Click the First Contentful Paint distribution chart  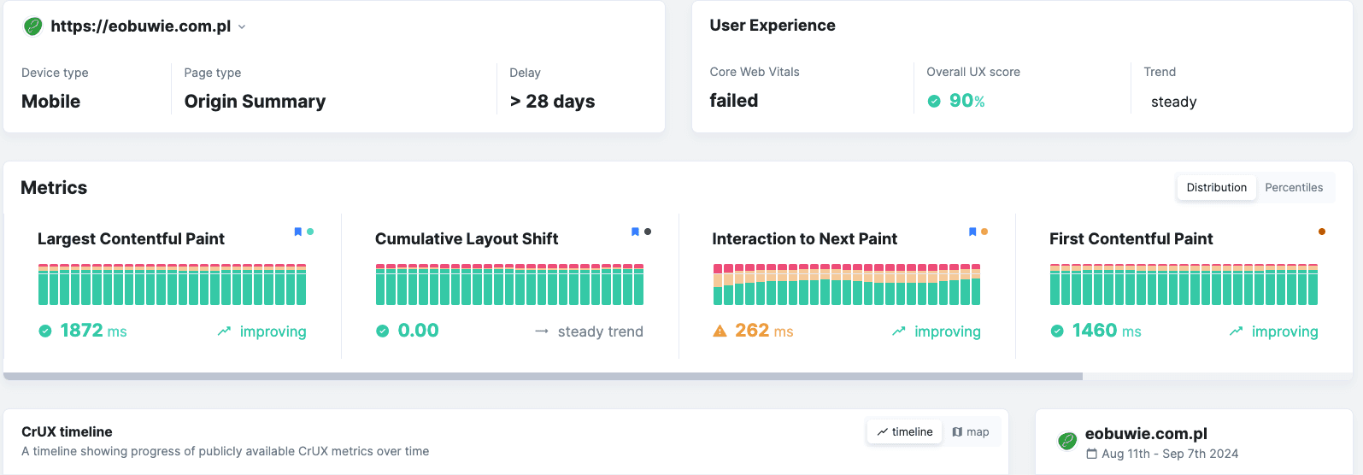[1184, 284]
